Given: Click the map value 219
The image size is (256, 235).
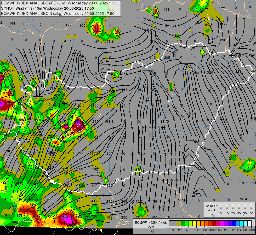Looking at the screenshot, I should pos(238,72).
